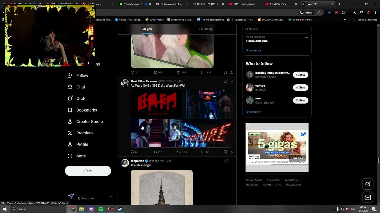380x213 pixels.
Task: Click Learn more on the 5 gigas ad
Action: (x=297, y=158)
